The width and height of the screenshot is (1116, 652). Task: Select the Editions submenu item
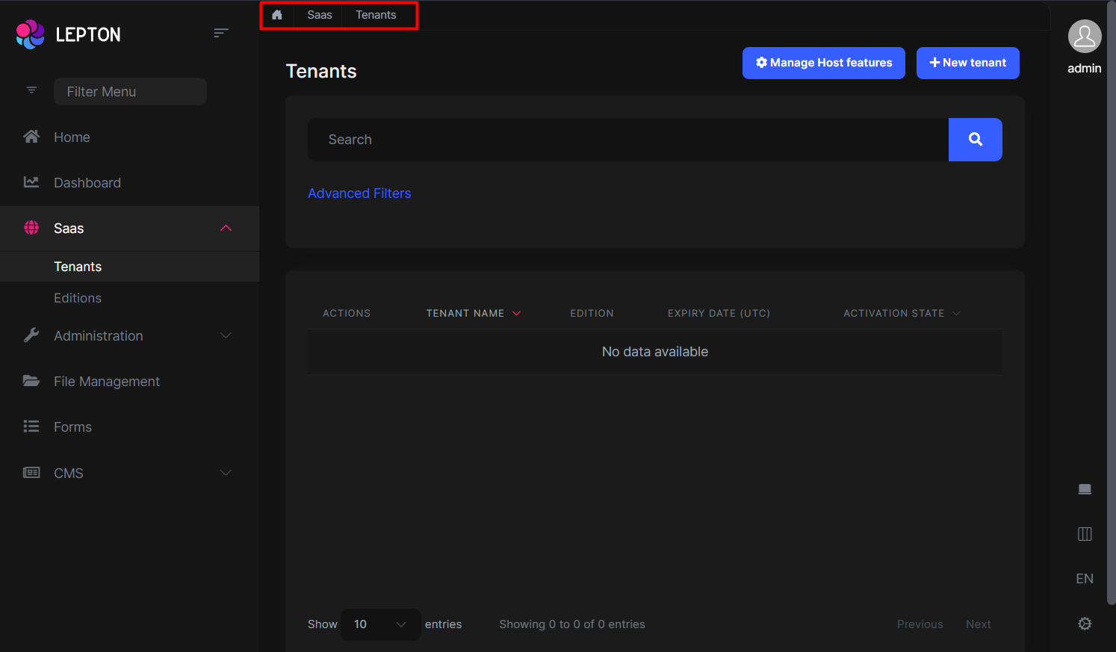[129, 298]
